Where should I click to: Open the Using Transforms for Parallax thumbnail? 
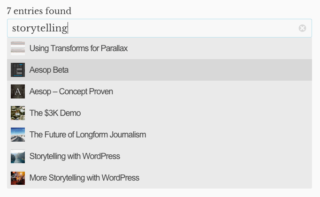[18, 48]
